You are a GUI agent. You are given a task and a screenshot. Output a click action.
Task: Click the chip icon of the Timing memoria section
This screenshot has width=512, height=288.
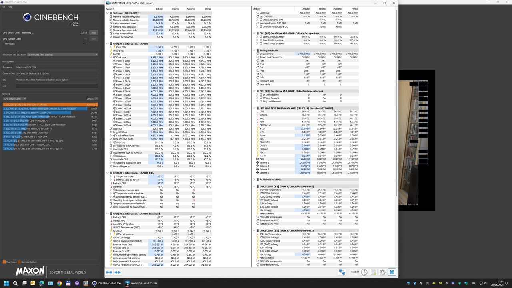[258, 50]
